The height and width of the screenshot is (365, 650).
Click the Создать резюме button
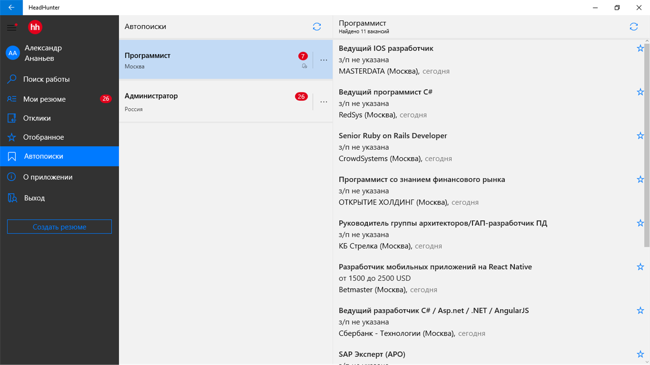pyautogui.click(x=59, y=227)
